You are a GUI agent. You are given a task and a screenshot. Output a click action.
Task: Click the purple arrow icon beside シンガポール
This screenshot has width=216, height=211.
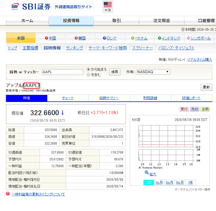[188, 38]
